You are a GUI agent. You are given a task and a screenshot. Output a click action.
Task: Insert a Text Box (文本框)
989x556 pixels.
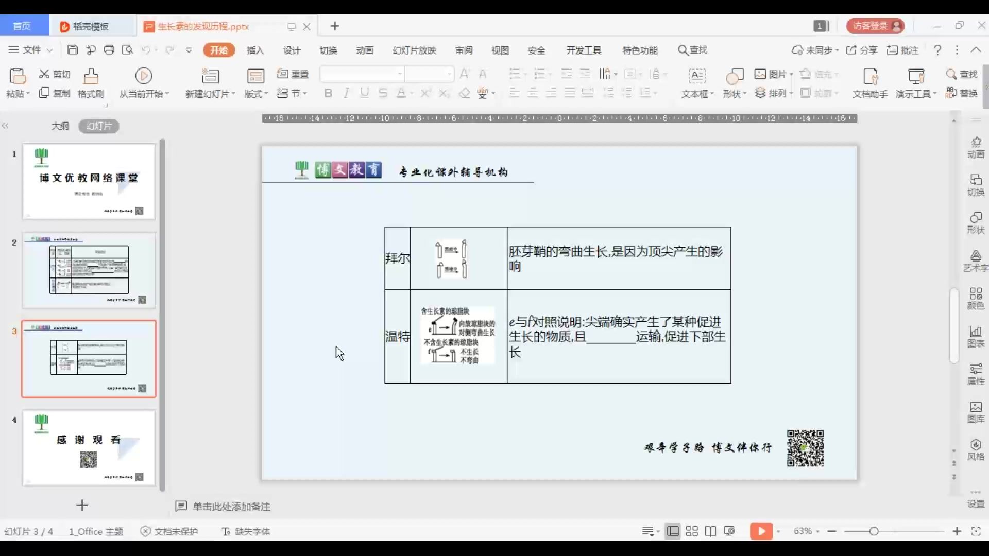pyautogui.click(x=697, y=83)
